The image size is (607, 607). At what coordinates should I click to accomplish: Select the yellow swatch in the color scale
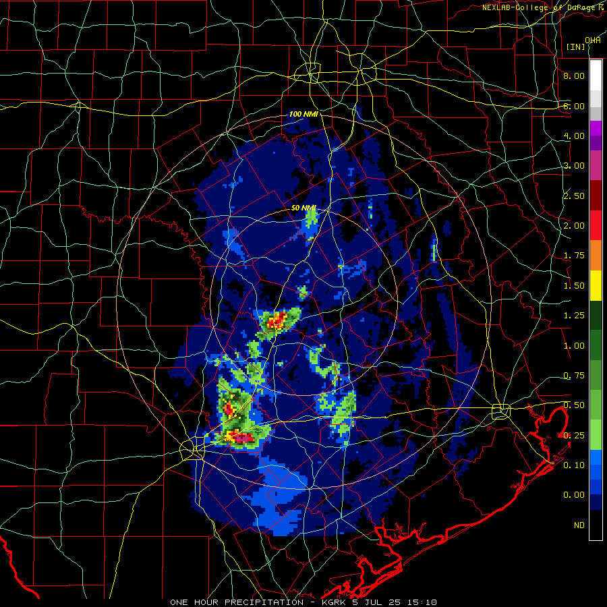[596, 286]
